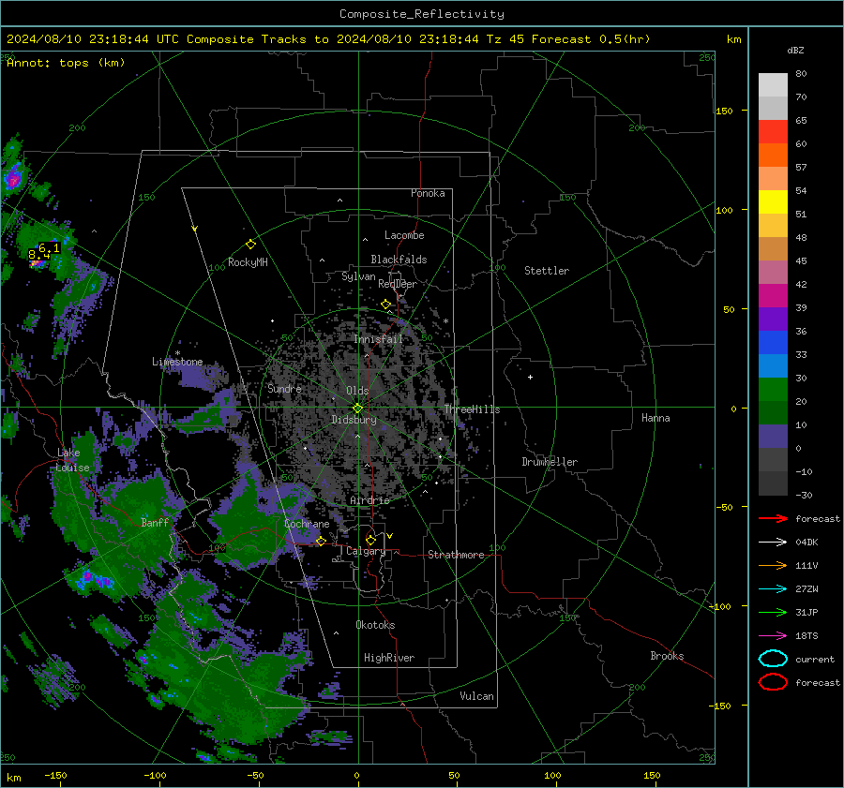Select the 60 dBZ orange swatch
This screenshot has height=788, width=844.
773,155
